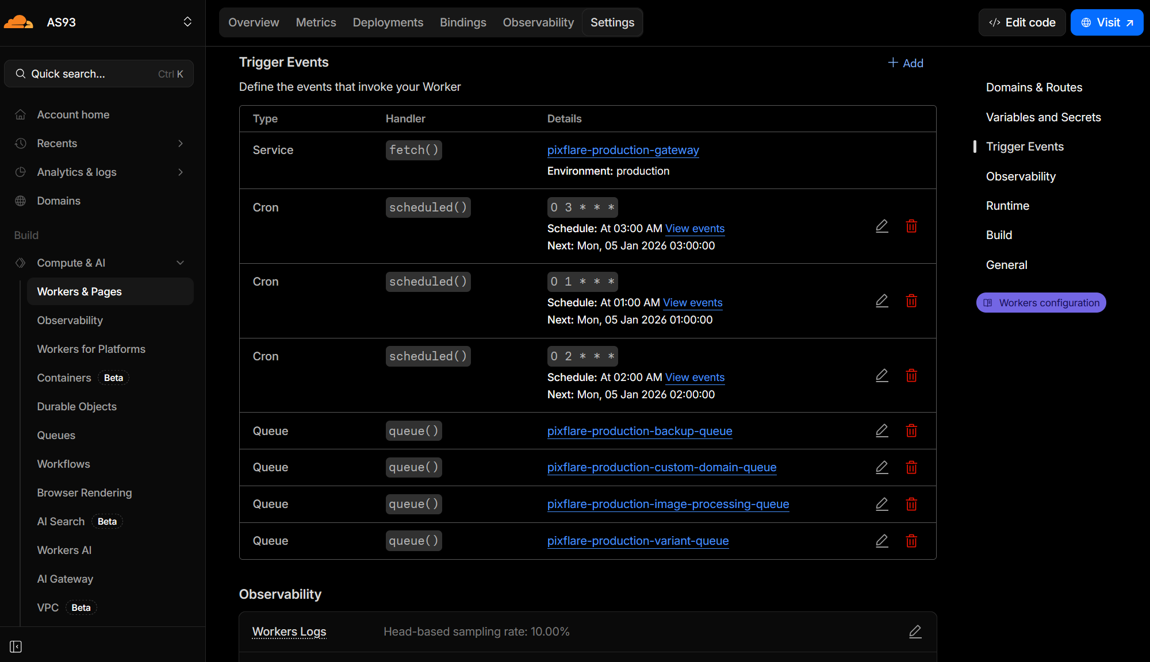Expand Analytics & logs section
Viewport: 1150px width, 662px height.
point(180,172)
